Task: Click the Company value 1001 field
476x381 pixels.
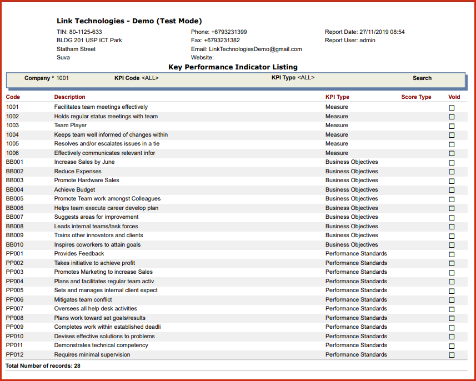Action: point(63,78)
